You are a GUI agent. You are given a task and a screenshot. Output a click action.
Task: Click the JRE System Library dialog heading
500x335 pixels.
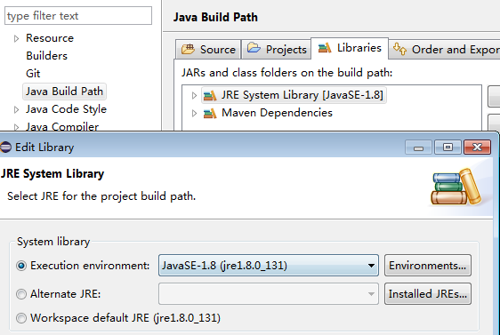[x=52, y=174]
